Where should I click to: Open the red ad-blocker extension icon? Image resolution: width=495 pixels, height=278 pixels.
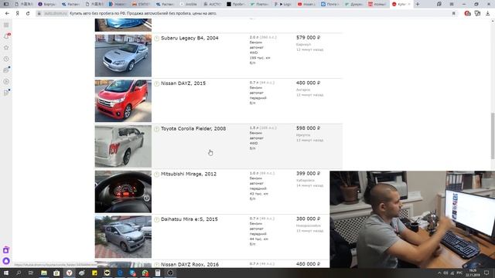467,13
